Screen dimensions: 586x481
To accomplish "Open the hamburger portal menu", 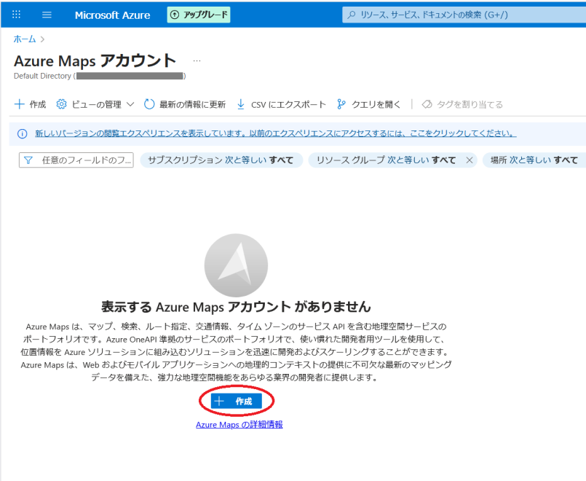I will tap(47, 15).
